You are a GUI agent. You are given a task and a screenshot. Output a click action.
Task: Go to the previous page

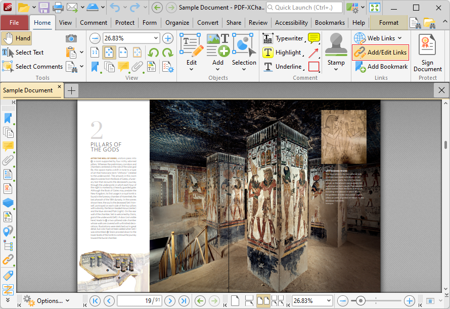109,301
